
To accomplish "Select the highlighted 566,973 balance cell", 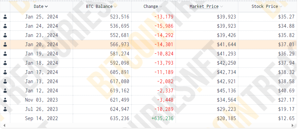I will click(102, 44).
